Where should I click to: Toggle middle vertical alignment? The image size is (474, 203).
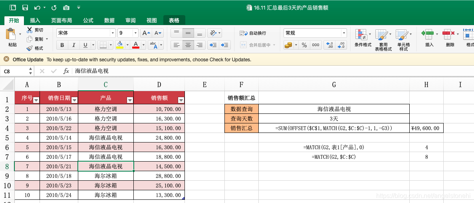(188, 33)
